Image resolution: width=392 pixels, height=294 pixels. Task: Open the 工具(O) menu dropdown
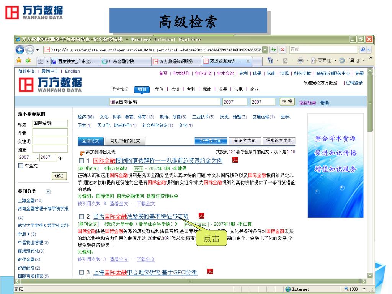(364, 60)
